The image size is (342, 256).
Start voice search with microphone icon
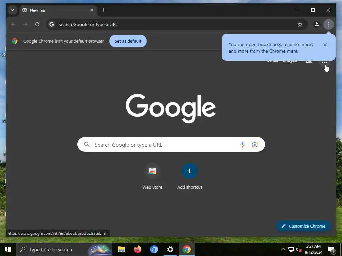point(242,145)
